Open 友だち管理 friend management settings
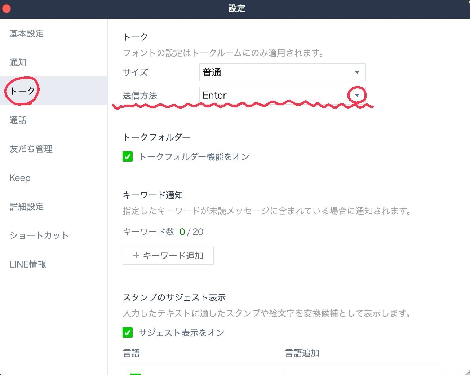 pos(31,149)
